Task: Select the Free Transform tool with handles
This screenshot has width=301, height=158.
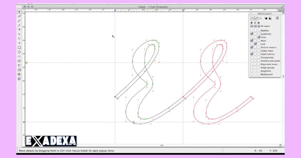Action: pos(19,70)
